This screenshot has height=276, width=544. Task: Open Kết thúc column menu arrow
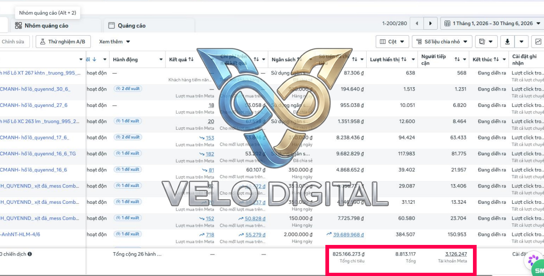point(504,59)
